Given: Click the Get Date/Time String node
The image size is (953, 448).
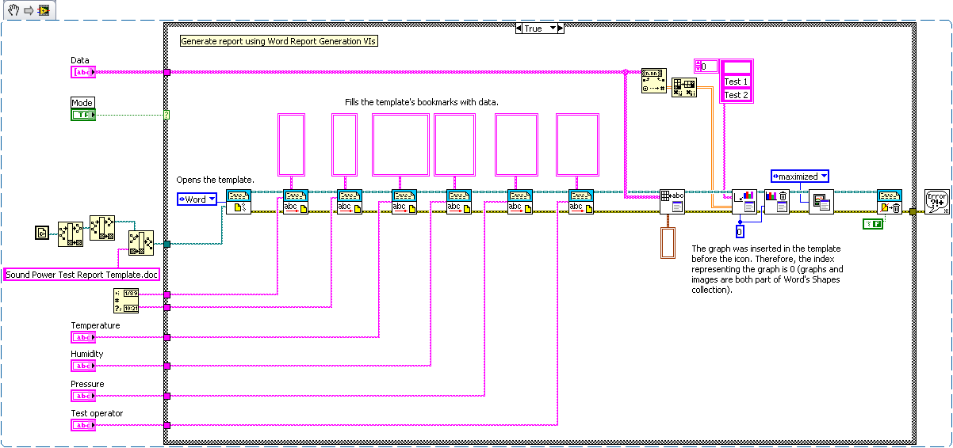Looking at the screenshot, I should [126, 301].
